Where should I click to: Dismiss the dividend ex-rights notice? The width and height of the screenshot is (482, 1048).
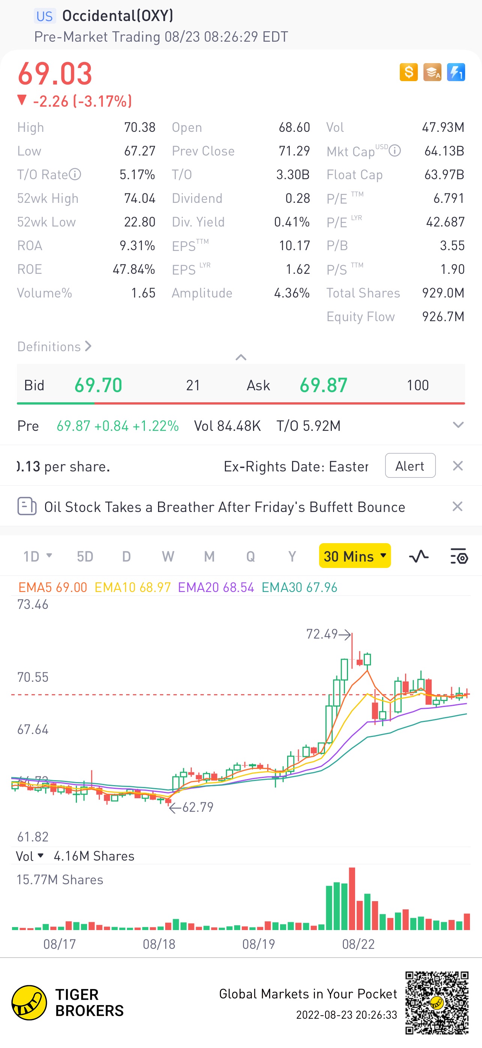click(x=458, y=466)
